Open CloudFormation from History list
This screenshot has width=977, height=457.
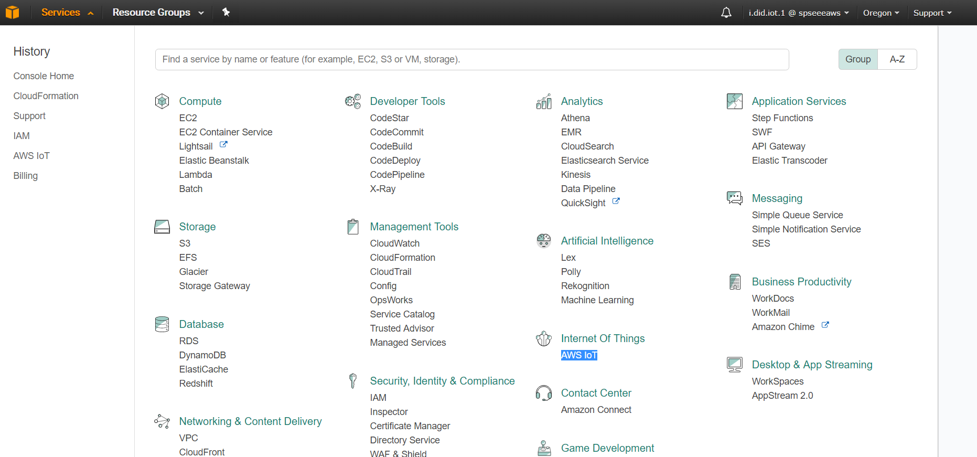(x=46, y=96)
